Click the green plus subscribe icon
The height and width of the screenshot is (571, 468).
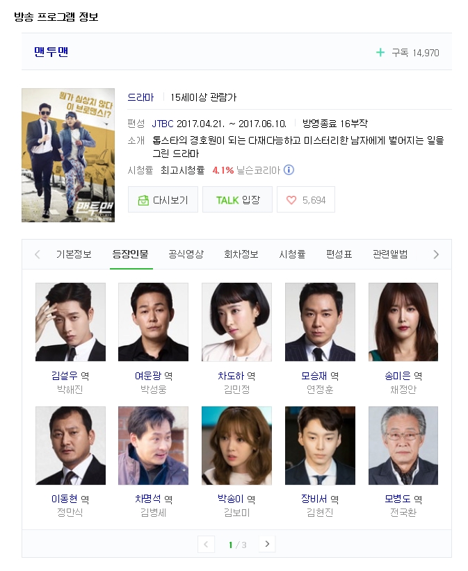click(380, 53)
